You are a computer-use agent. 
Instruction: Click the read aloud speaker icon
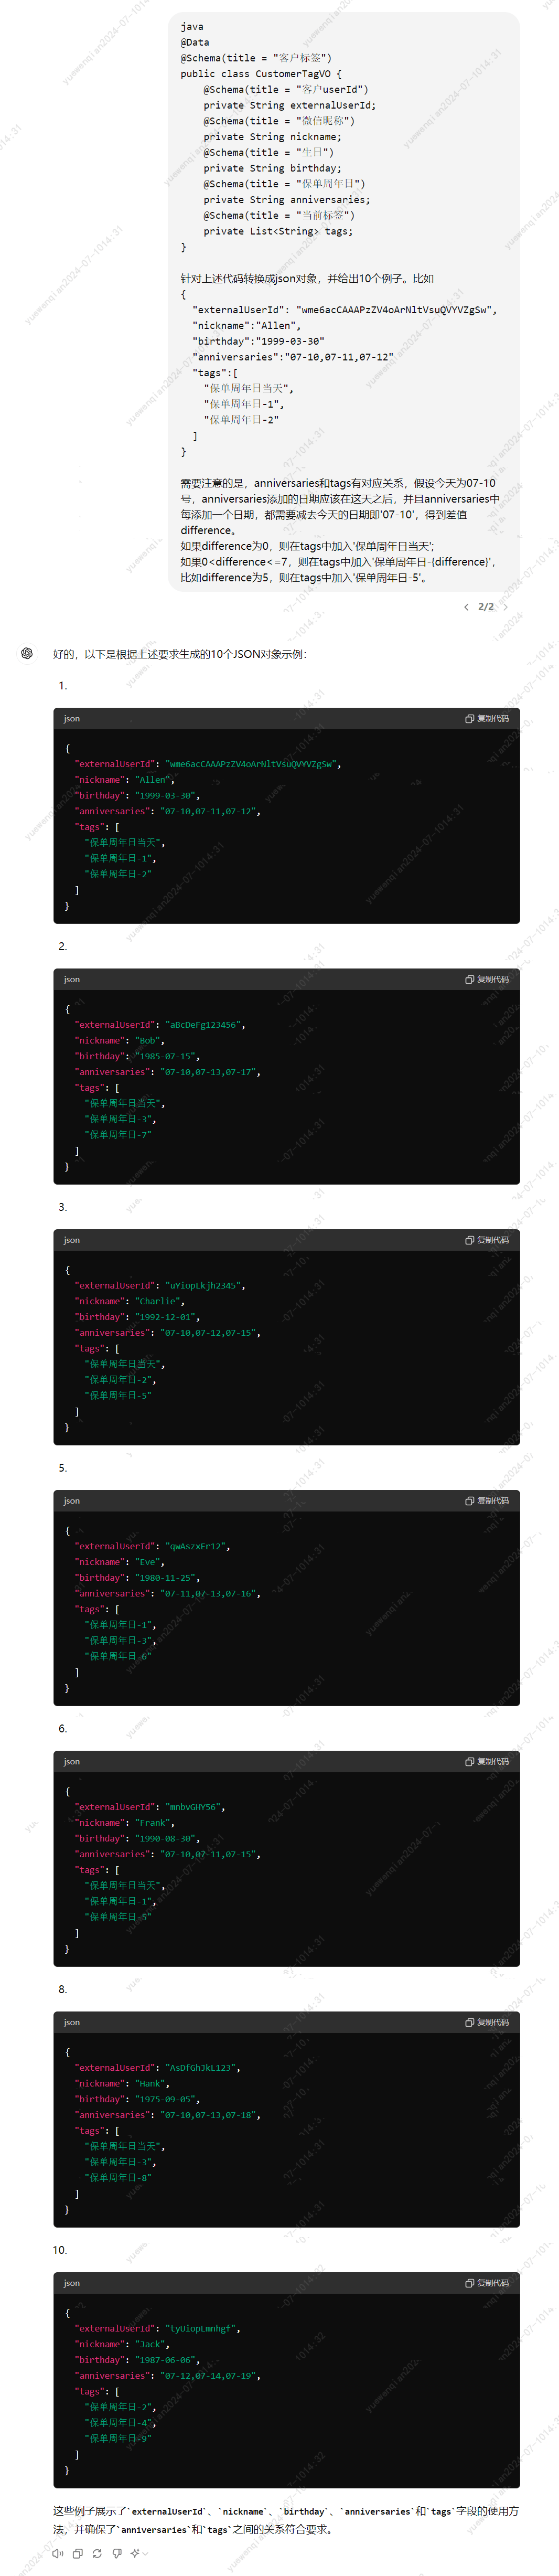[57, 2553]
